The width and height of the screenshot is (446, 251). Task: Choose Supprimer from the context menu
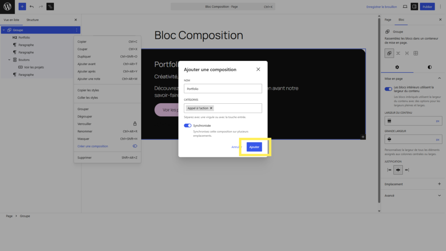pos(107,157)
